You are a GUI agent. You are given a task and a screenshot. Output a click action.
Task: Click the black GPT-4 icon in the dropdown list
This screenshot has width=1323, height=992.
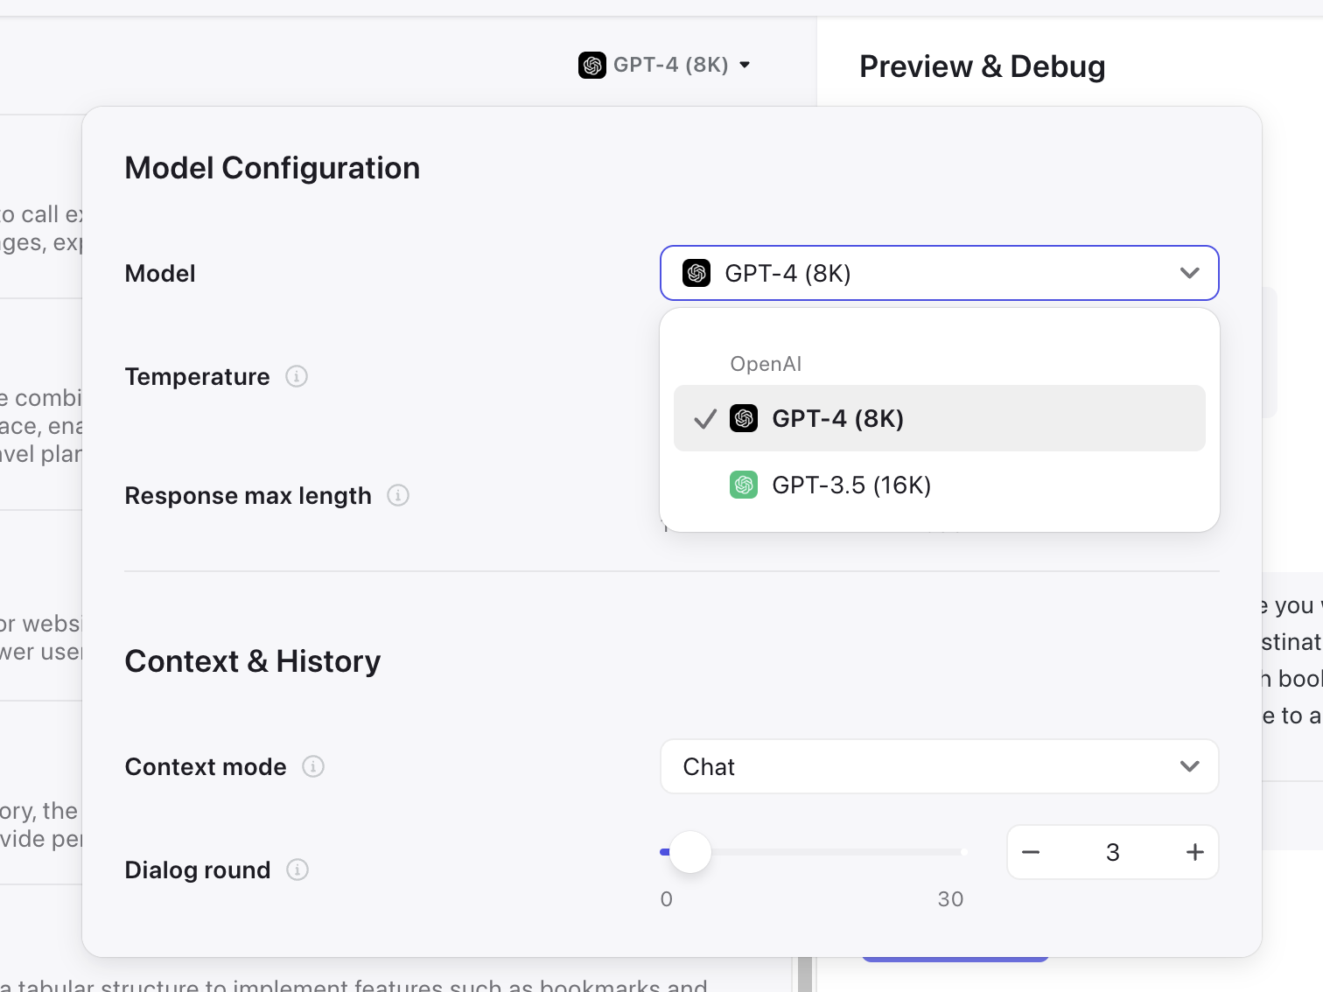(744, 418)
